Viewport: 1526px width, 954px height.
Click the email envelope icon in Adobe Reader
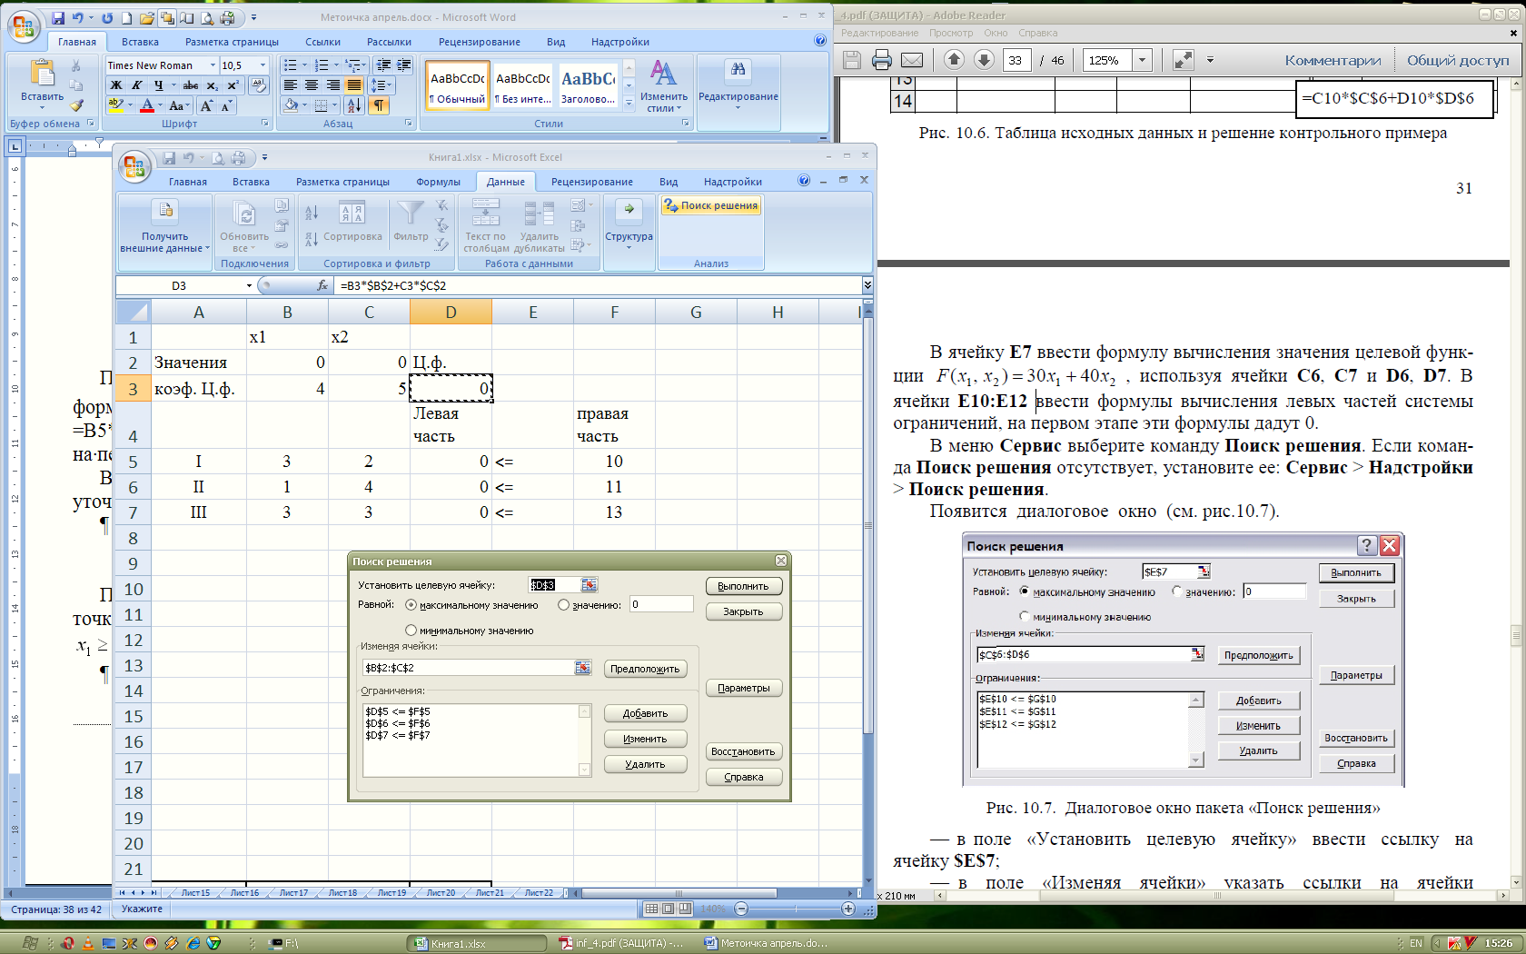click(x=912, y=60)
